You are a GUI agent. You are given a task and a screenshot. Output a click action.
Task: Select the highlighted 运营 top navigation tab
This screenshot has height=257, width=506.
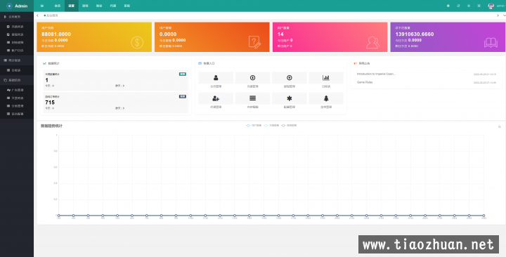point(71,6)
